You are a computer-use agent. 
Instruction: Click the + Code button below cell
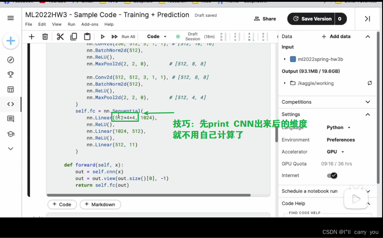pos(62,205)
